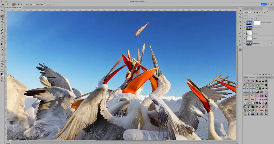The height and width of the screenshot is (144, 274).
Task: Click the paperclip icon in TK8 panel
Action: point(263,88)
